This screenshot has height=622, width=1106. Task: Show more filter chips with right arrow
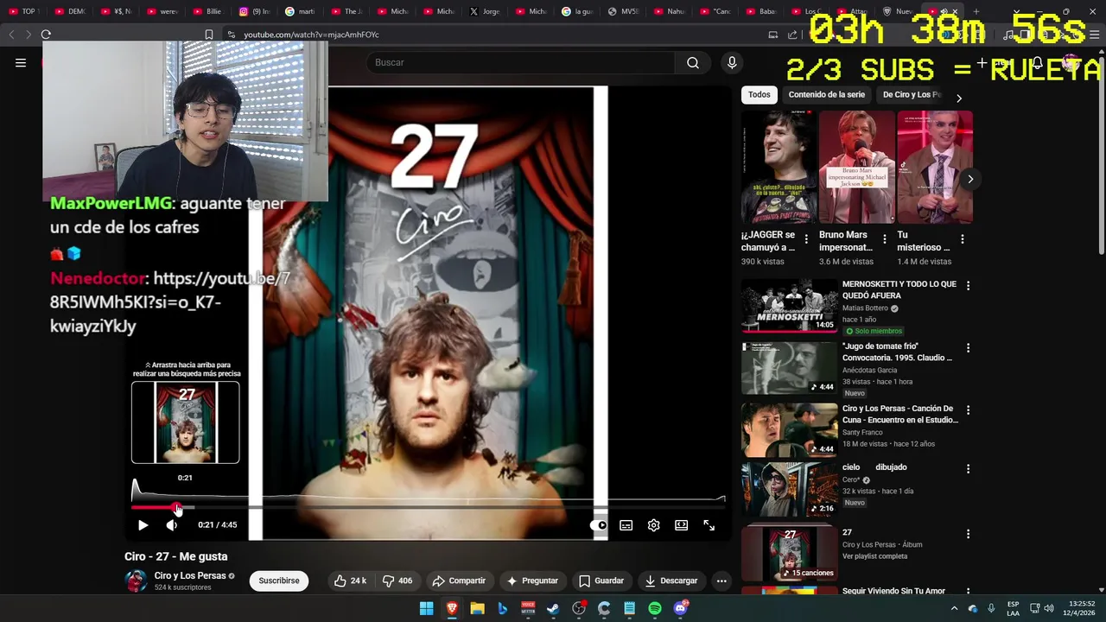(x=958, y=98)
